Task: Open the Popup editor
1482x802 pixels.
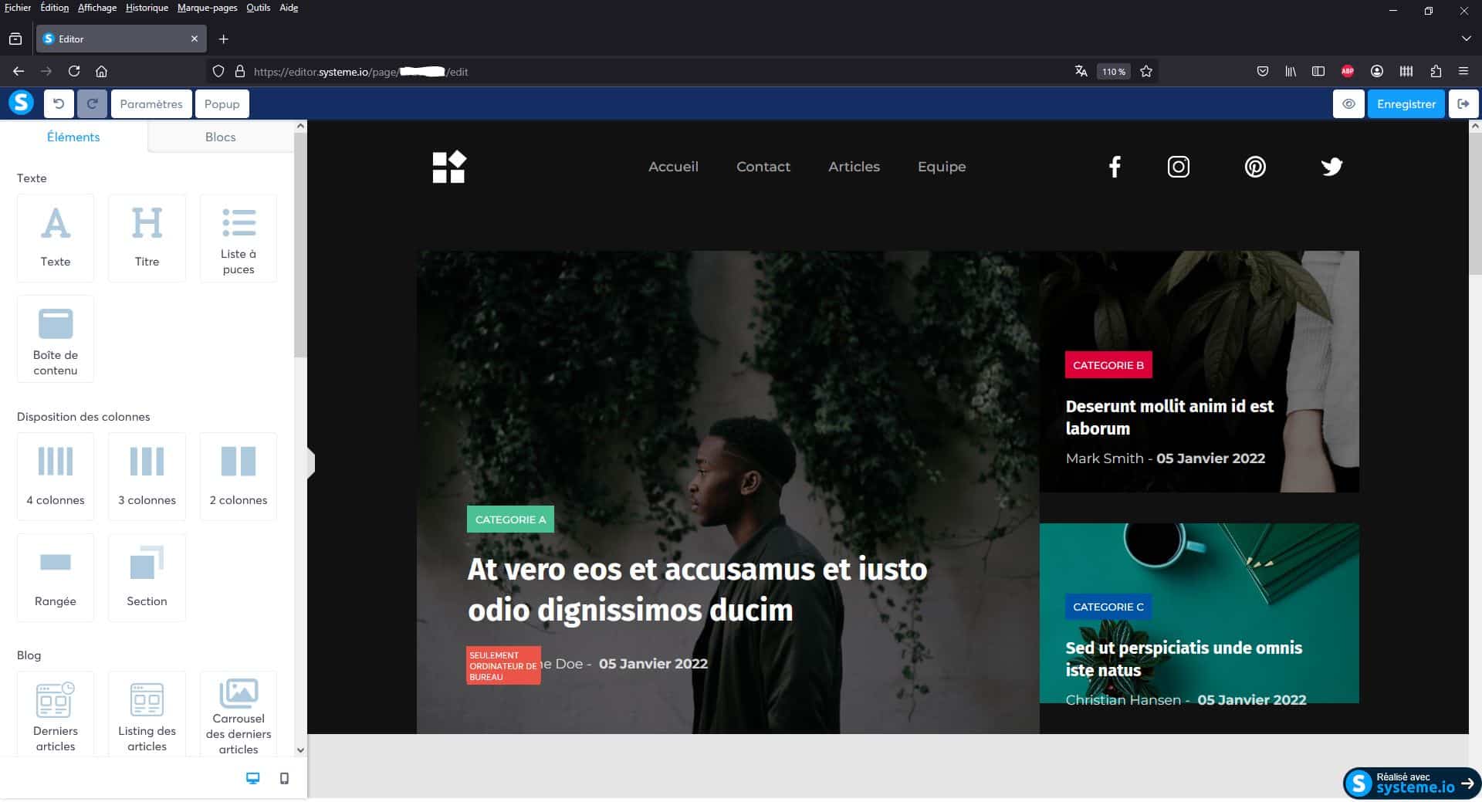Action: pos(222,103)
